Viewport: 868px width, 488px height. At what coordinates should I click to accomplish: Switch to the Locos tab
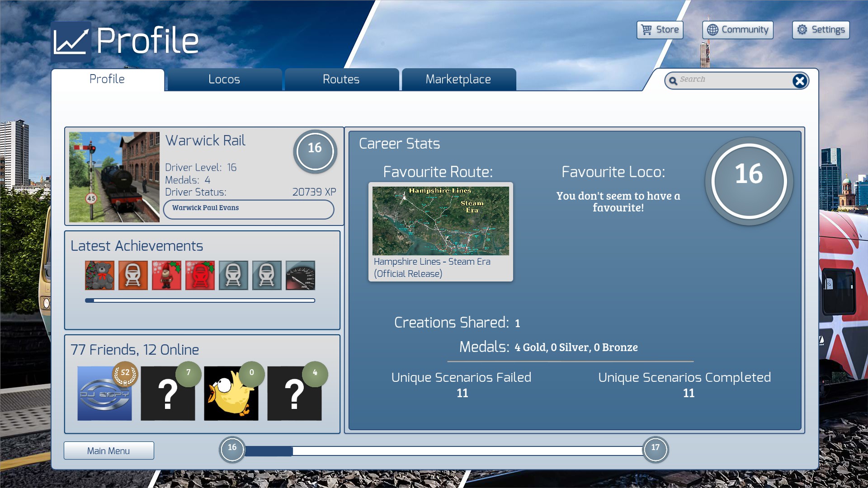(x=224, y=80)
